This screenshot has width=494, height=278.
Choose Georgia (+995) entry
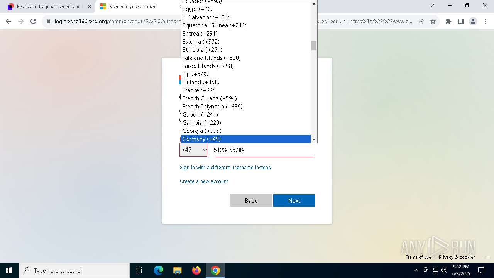pyautogui.click(x=246, y=131)
